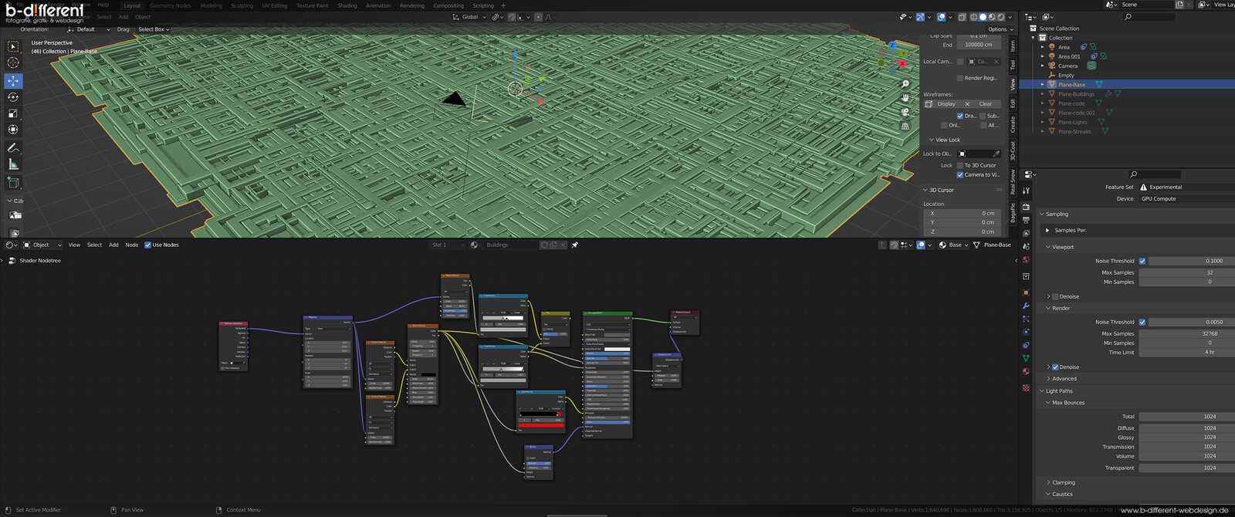This screenshot has width=1235, height=517.
Task: Select Plane-Buildings in the outliner
Action: point(1076,94)
